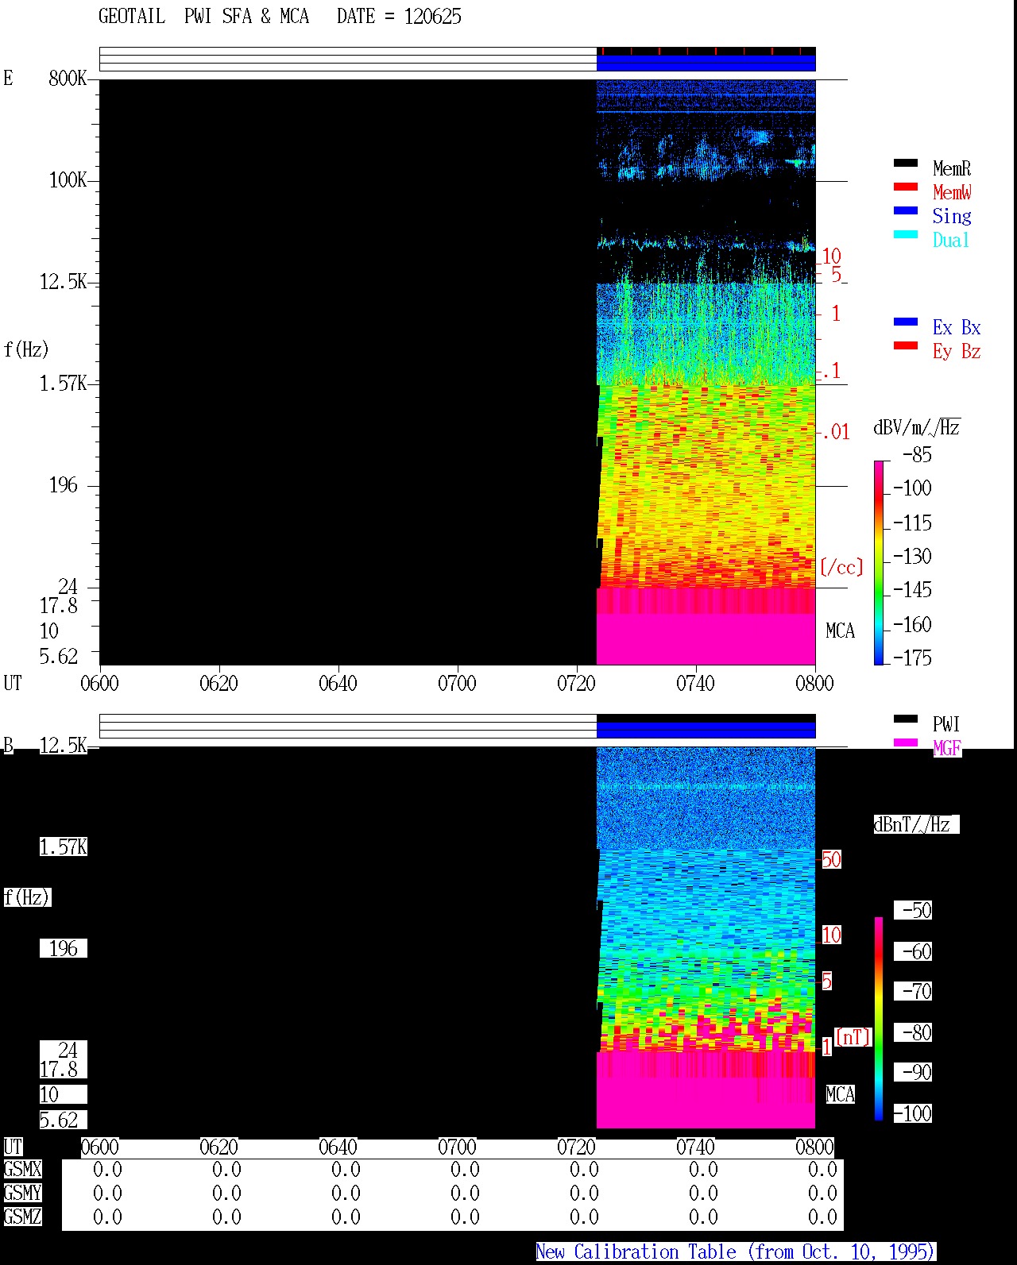Click the 196 label on B panel axis
Viewport: 1017px width, 1265px height.
[64, 948]
